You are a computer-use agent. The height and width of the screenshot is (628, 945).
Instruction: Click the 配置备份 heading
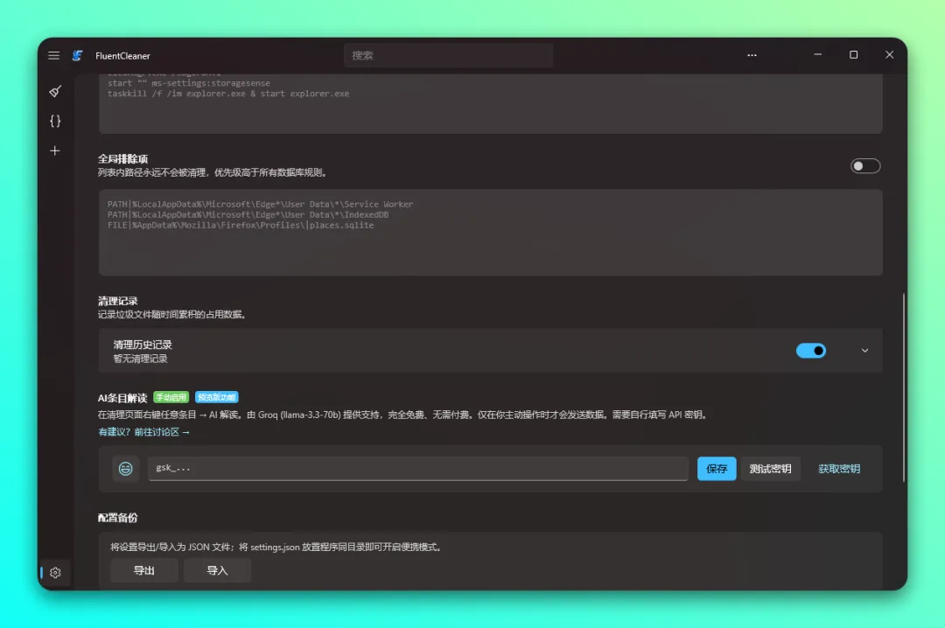(118, 518)
